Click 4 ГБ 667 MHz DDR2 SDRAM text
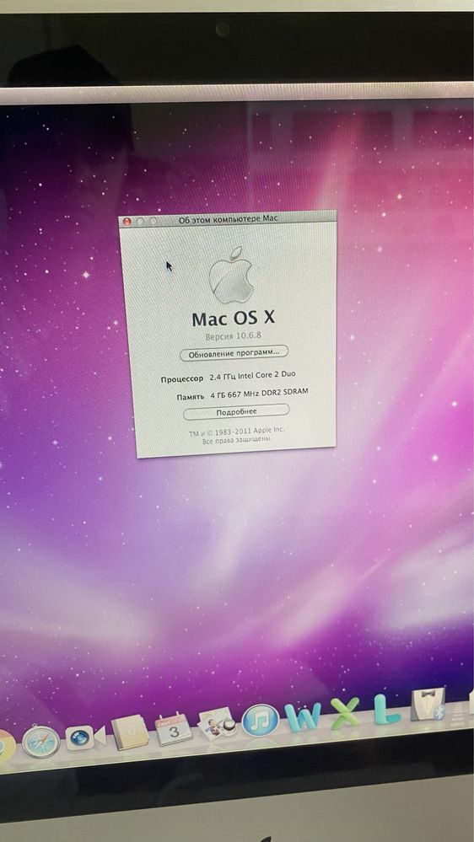The image size is (474, 842). [259, 393]
